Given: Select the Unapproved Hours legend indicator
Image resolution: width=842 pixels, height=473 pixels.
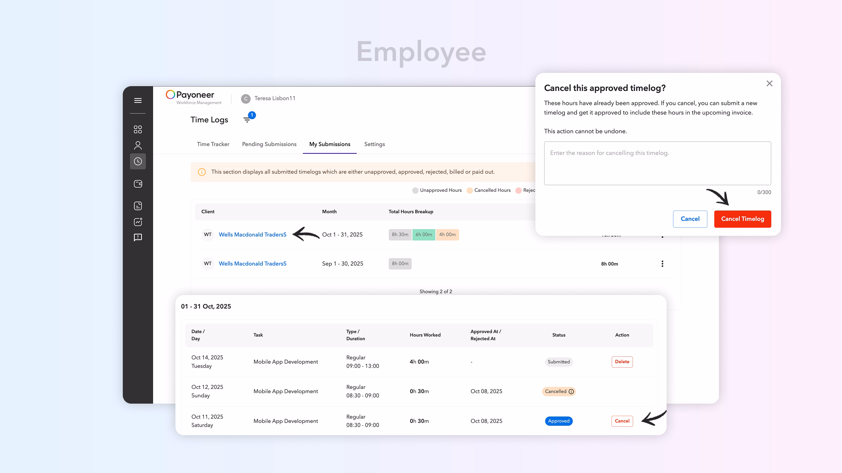Looking at the screenshot, I should 415,190.
